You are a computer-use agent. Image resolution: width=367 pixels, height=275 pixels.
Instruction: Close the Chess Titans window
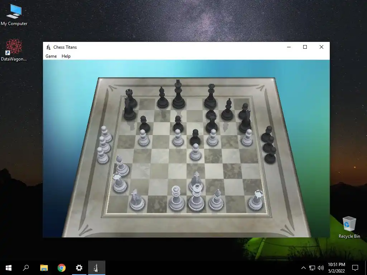(321, 47)
